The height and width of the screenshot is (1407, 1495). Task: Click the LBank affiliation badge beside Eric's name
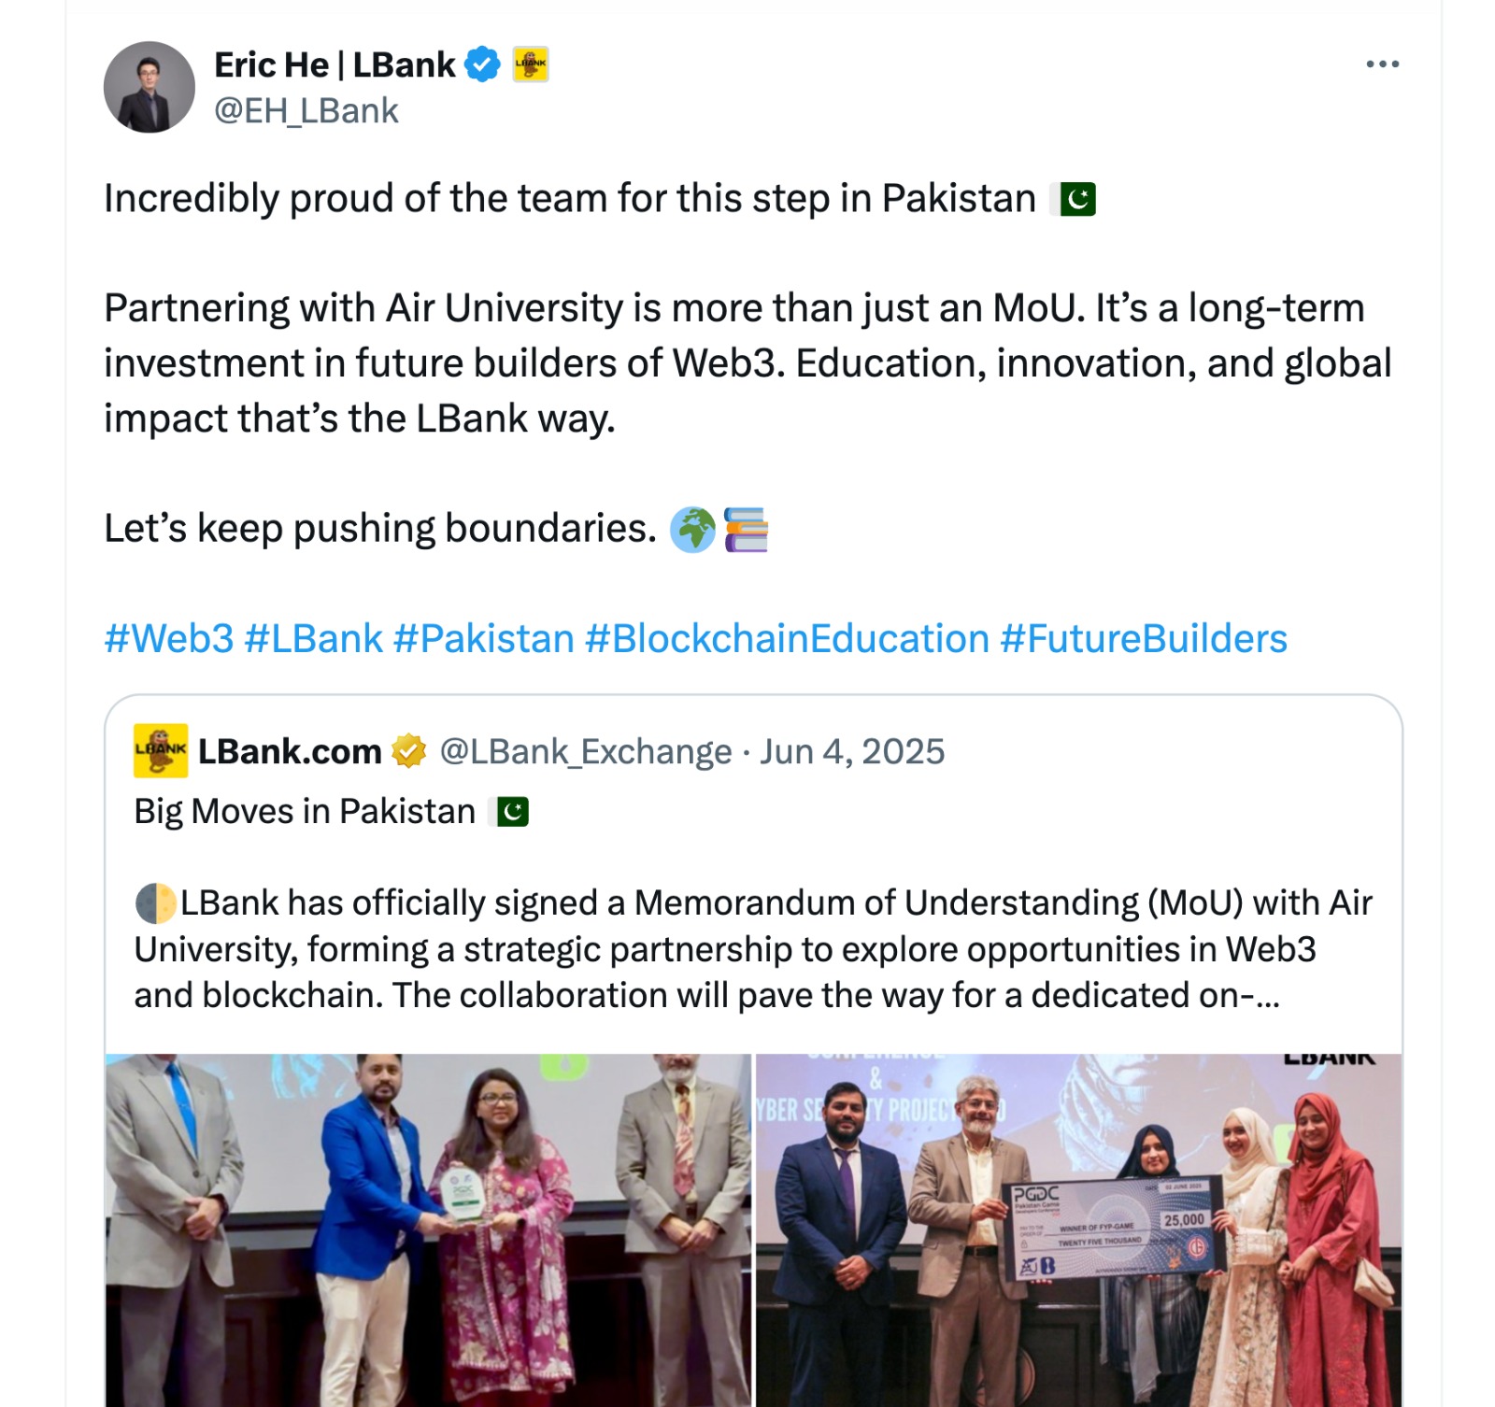coord(531,64)
